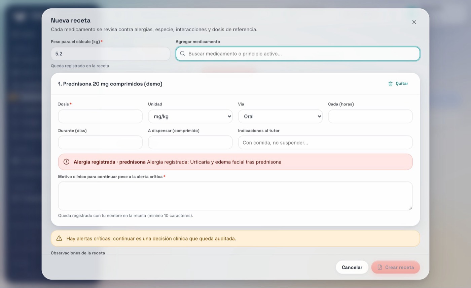
Task: Click the Prednisona 20 mg comprimidos heading
Action: click(x=110, y=84)
